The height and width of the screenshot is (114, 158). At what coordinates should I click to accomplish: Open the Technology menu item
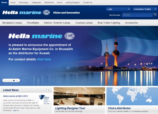(24, 2)
